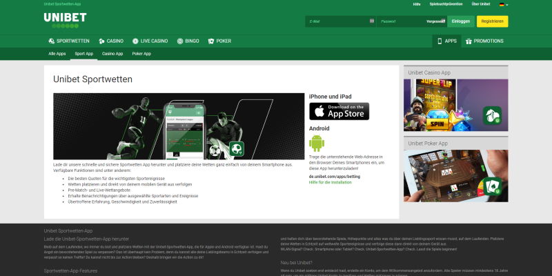Open the Promotions page
The image size is (552, 276).
484,41
